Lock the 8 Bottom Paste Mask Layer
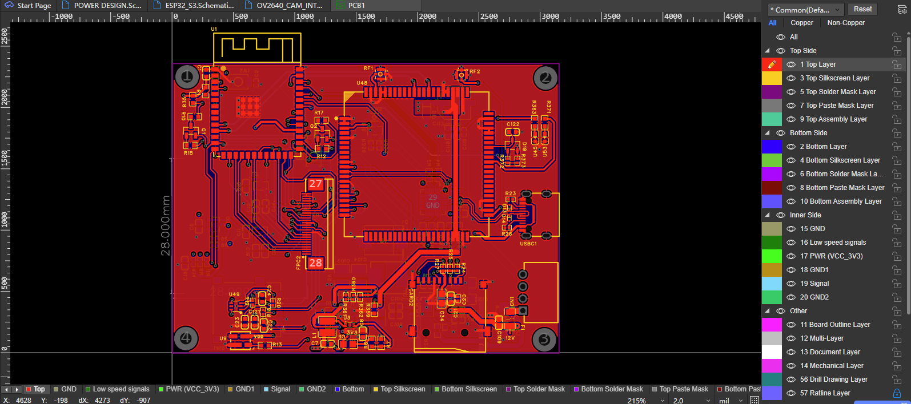The width and height of the screenshot is (911, 404). 897,188
